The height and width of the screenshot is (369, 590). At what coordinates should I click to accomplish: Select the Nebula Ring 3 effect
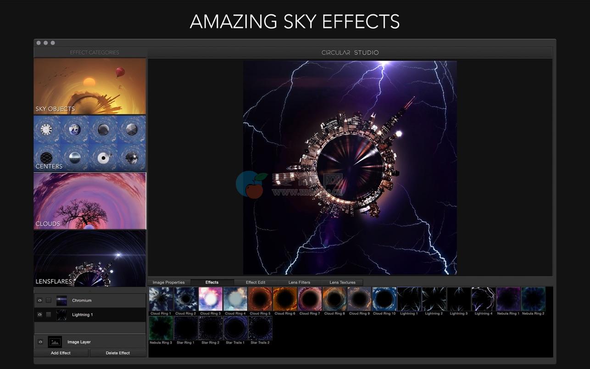point(161,328)
